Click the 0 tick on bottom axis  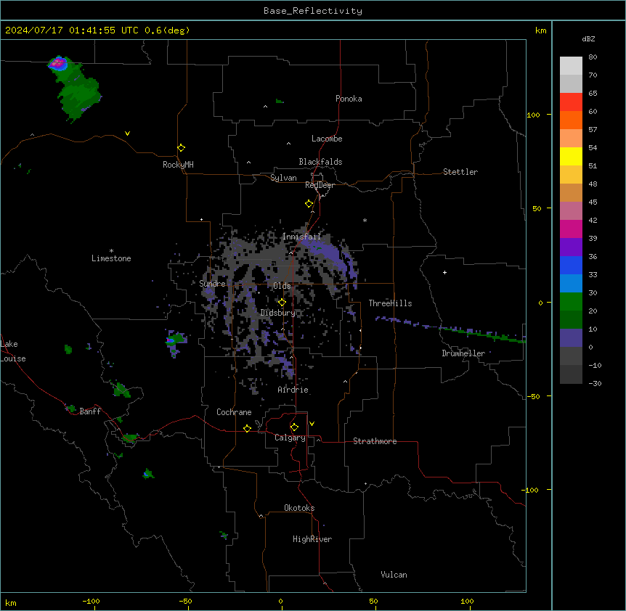point(280,601)
